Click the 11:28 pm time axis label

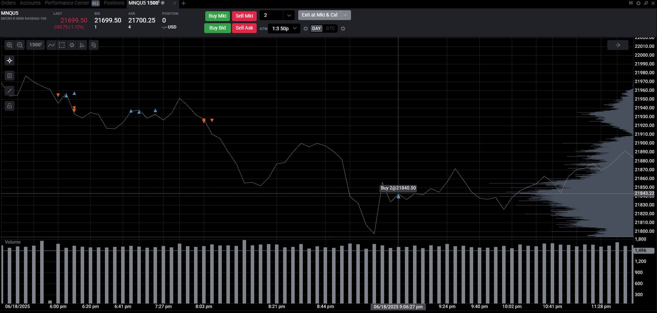(x=601, y=306)
